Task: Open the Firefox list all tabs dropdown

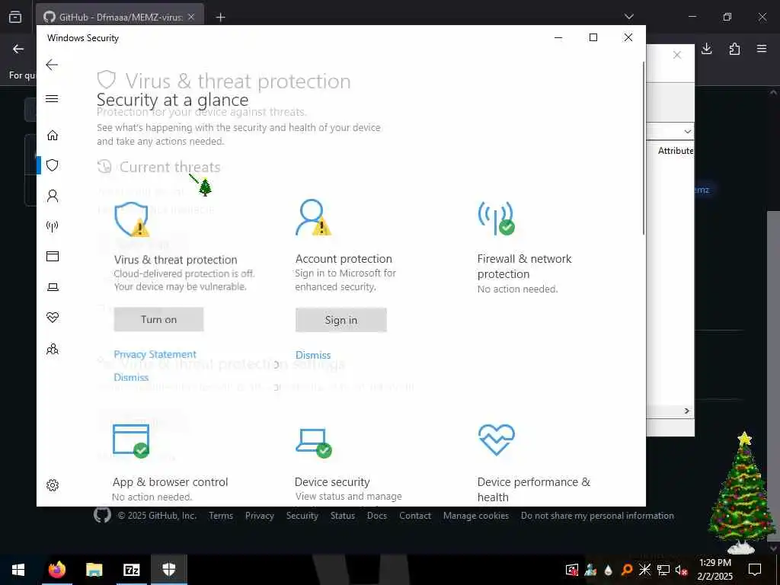Action: coord(628,17)
